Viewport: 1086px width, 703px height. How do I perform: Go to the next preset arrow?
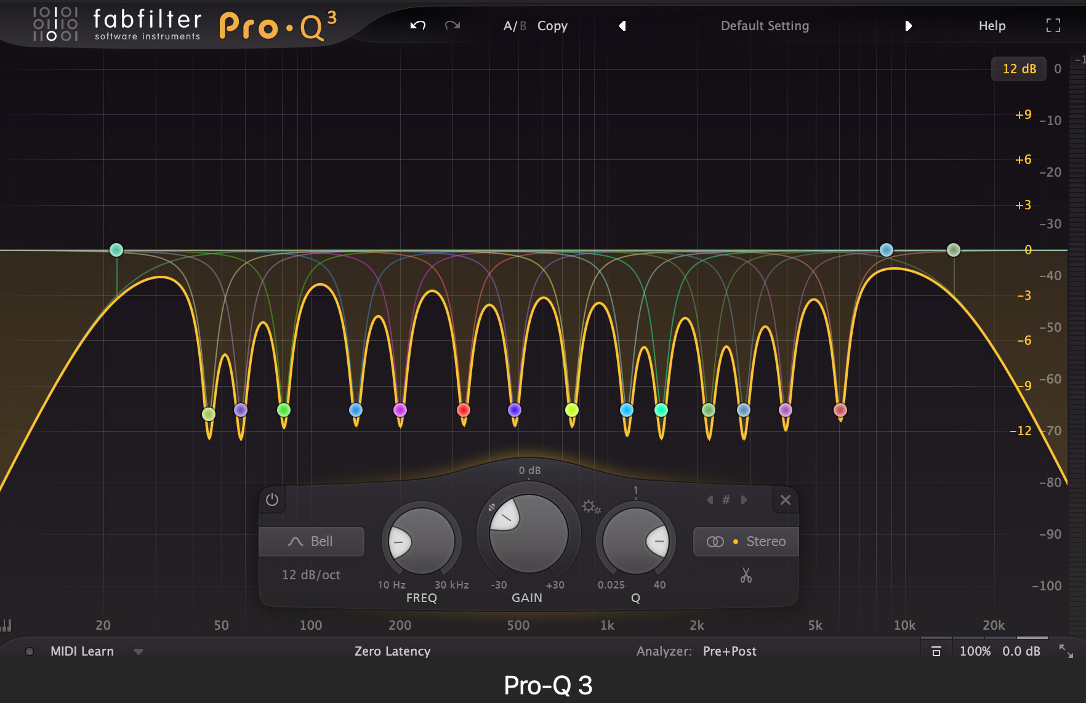click(908, 26)
